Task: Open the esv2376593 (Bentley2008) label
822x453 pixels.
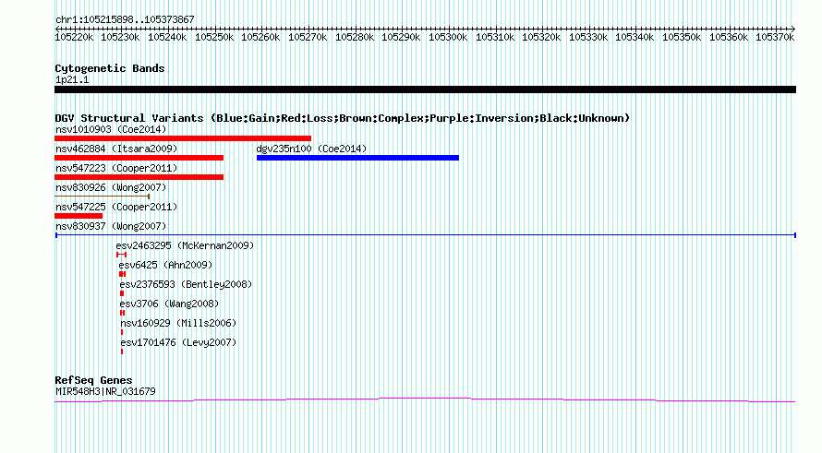Action: (186, 284)
